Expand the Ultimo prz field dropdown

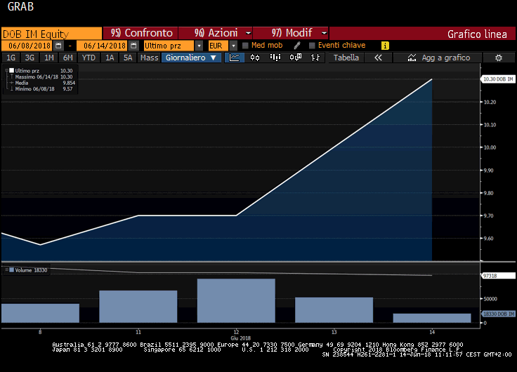point(199,46)
